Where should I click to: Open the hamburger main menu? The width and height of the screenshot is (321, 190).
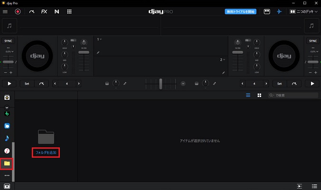pyautogui.click(x=5, y=12)
